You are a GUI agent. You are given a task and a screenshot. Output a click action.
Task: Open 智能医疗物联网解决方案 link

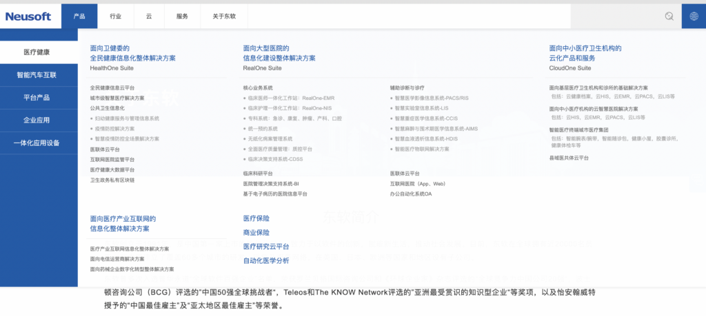pyautogui.click(x=422, y=149)
